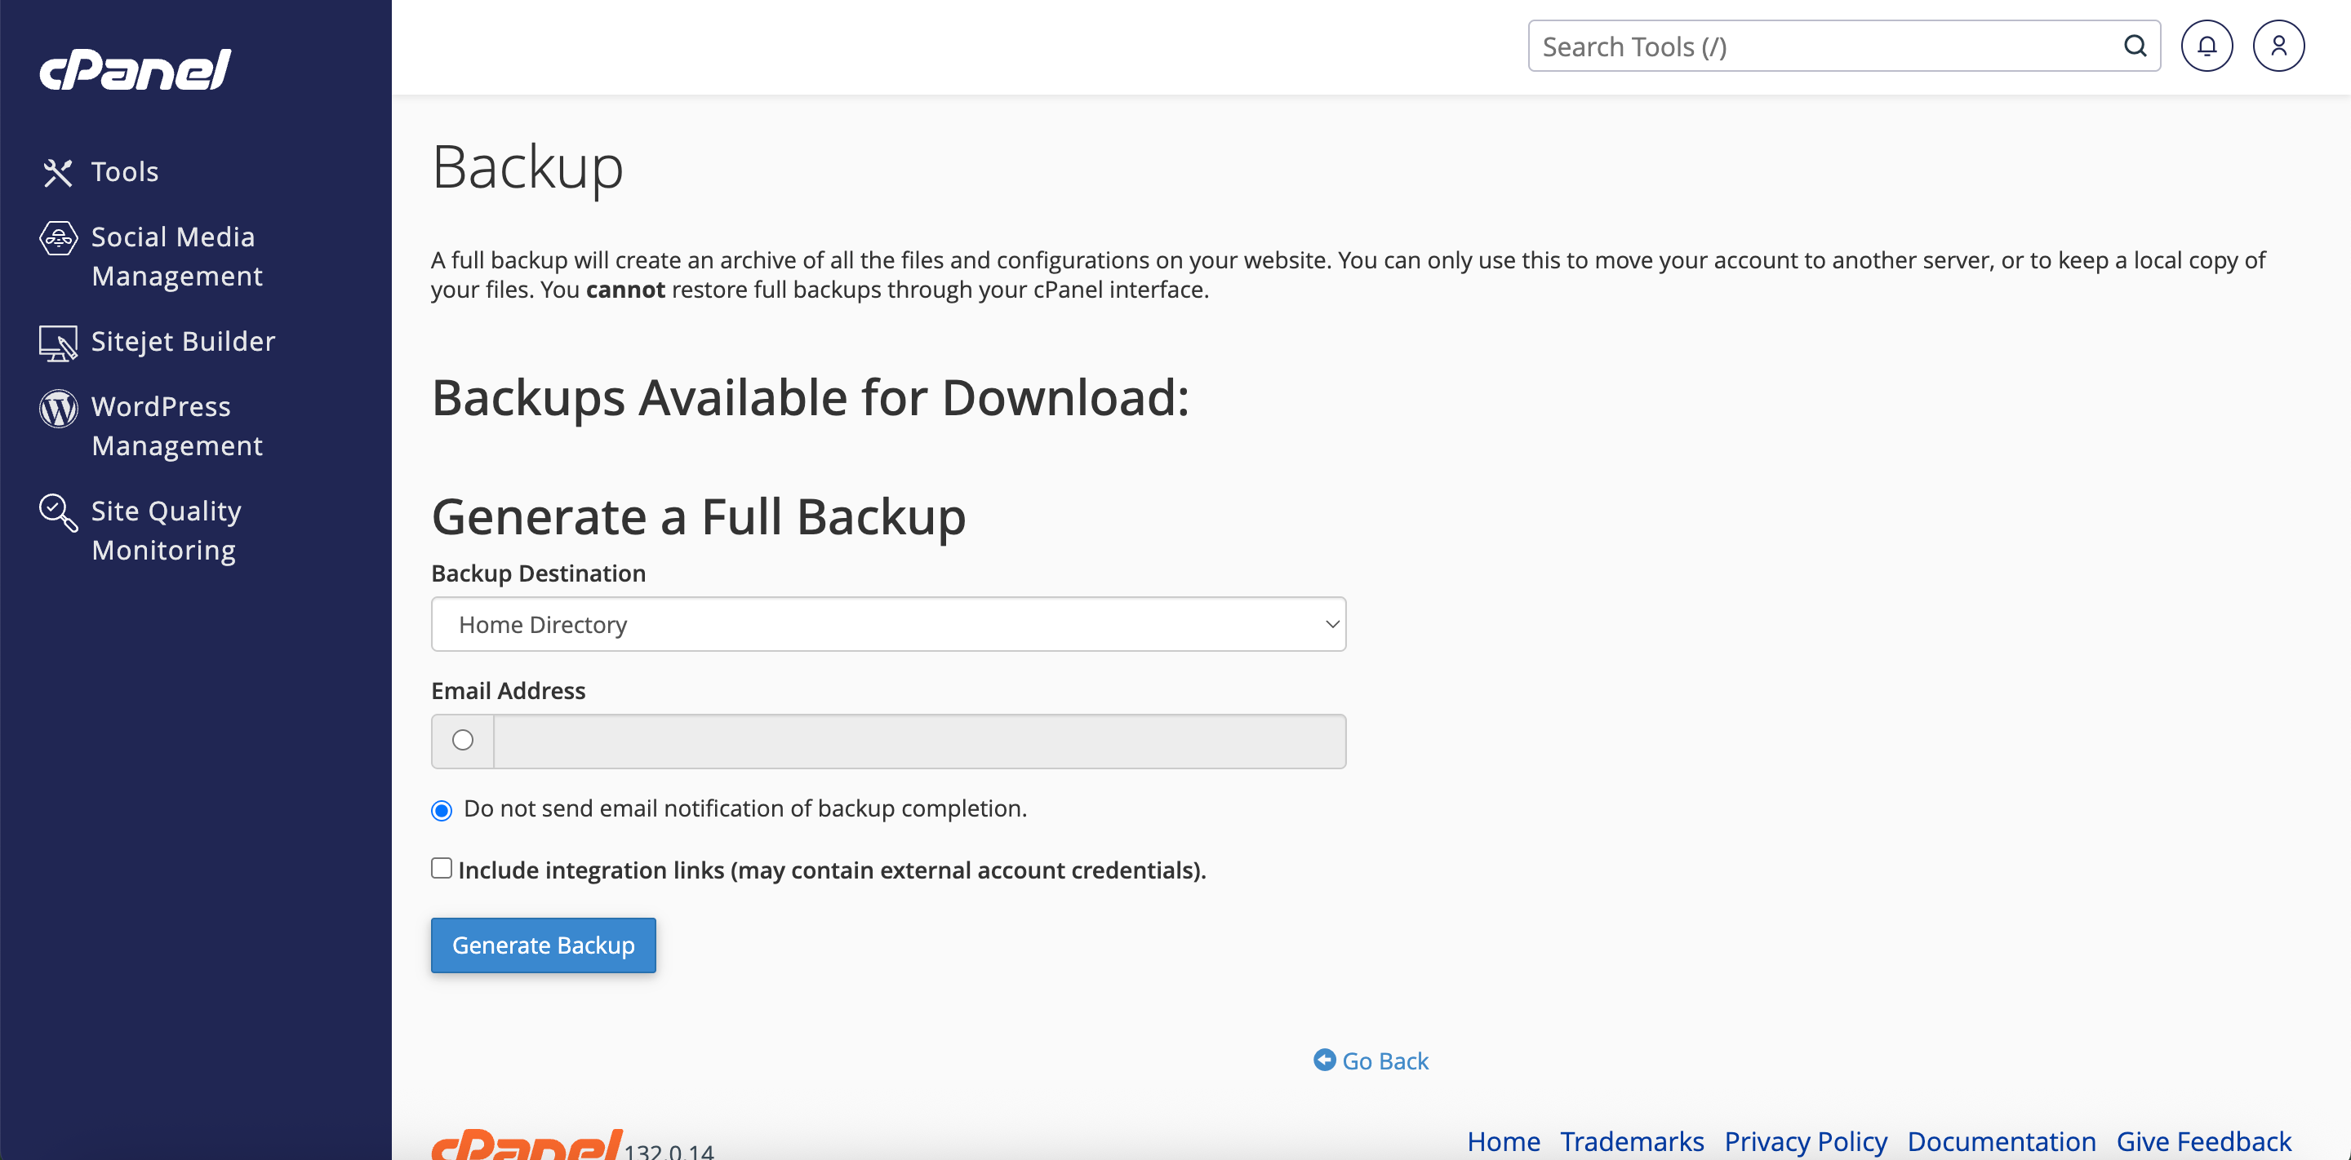This screenshot has height=1160, width=2351.
Task: Focus the Search Tools input field
Action: [1825, 46]
